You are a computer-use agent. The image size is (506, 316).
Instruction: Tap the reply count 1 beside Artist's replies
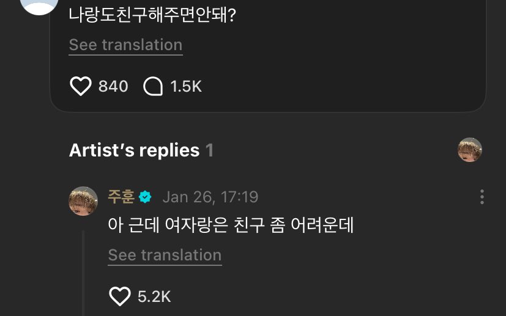209,150
